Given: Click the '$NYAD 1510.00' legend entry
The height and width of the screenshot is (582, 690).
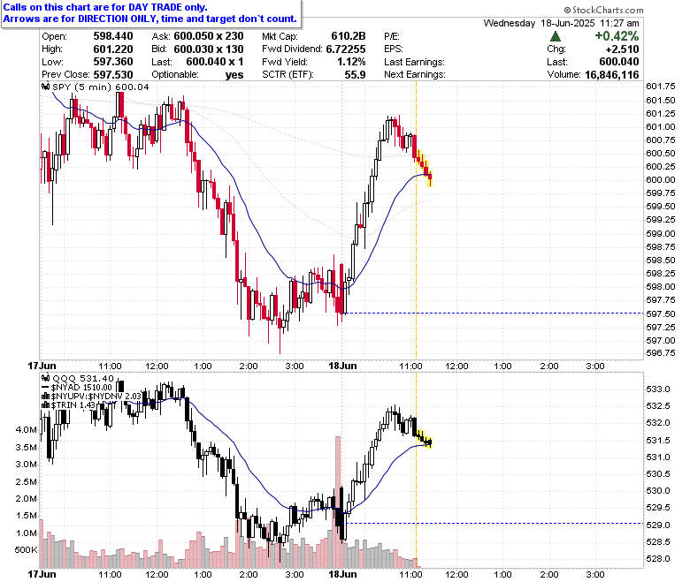Looking at the screenshot, I should tap(81, 388).
